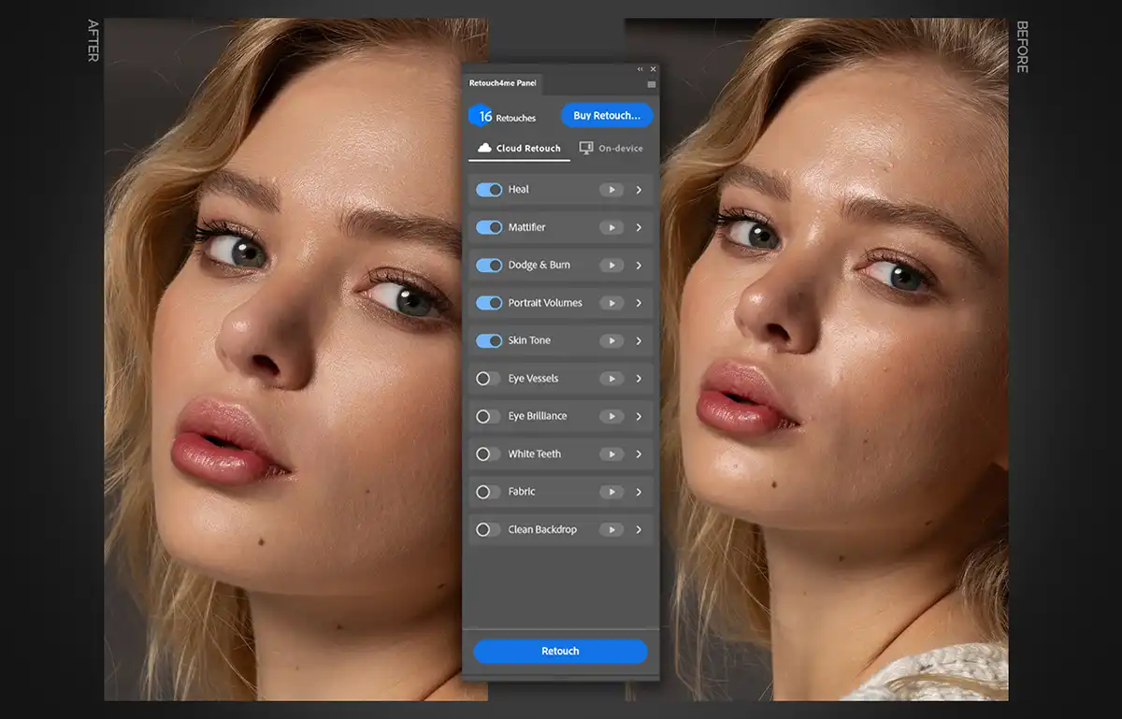
Task: Open the panel hamburger menu icon
Action: click(x=652, y=84)
